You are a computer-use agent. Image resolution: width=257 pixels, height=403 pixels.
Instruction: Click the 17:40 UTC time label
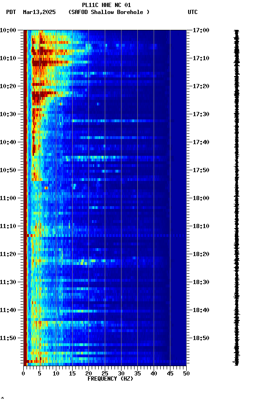(201, 142)
